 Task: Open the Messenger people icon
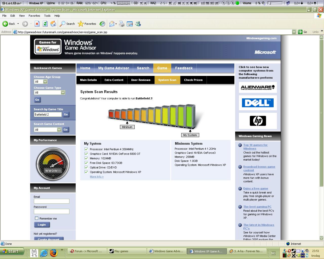click(138, 24)
